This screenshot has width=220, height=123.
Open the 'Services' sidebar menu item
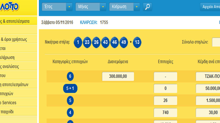[x=19, y=103]
